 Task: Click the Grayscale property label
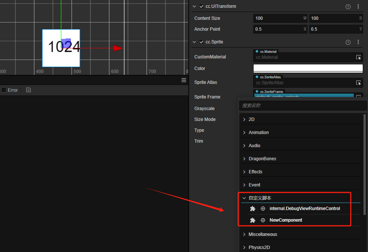tap(204, 109)
